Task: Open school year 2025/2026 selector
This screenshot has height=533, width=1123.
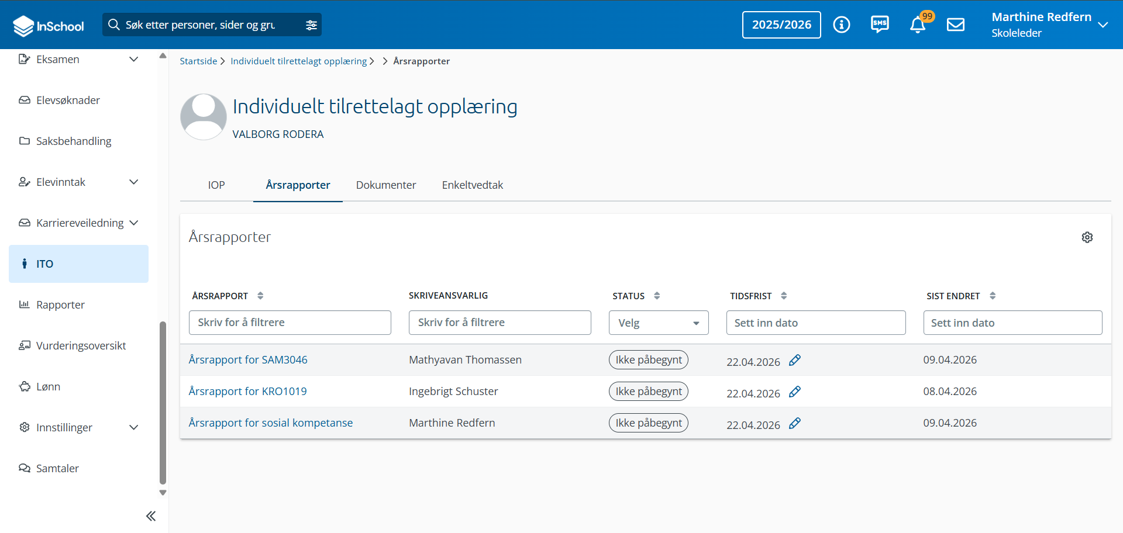Action: click(x=781, y=25)
